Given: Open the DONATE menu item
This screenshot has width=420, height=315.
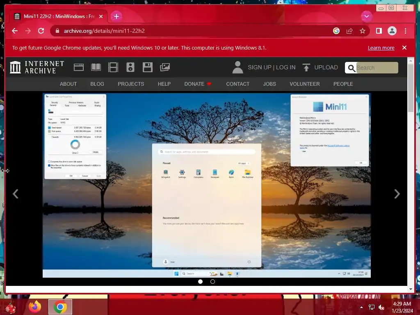Looking at the screenshot, I should pyautogui.click(x=198, y=84).
